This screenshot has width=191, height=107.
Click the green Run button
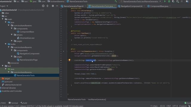(x=165, y=1)
